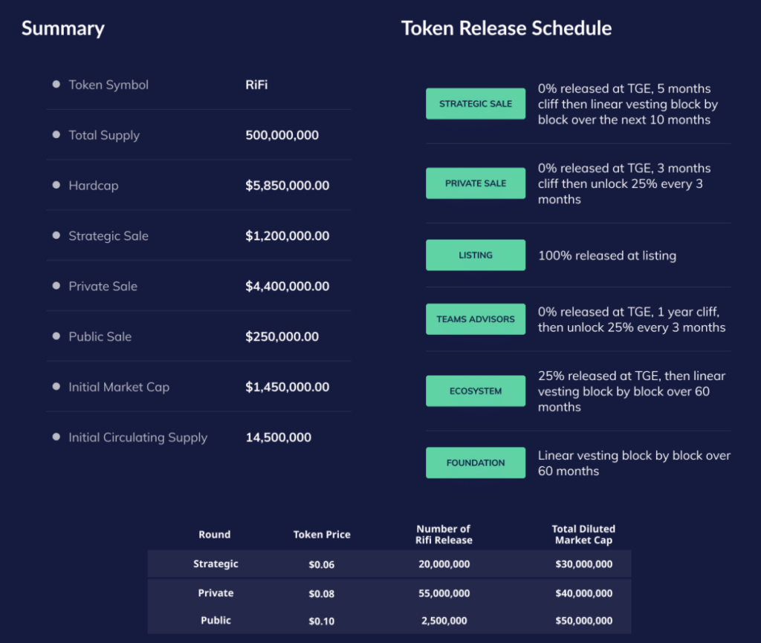Viewport: 761px width, 643px height.
Task: Click the $50,000,000 diluted market cap cell
Action: click(584, 620)
